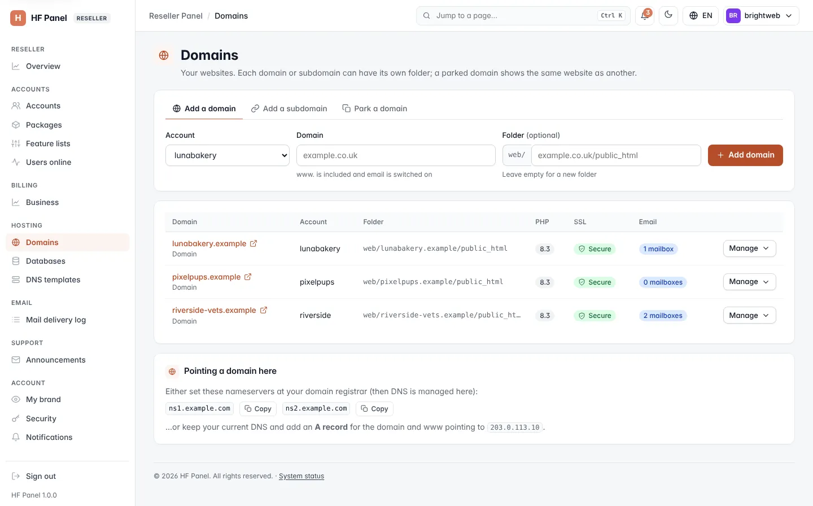The width and height of the screenshot is (813, 506).
Task: Click external link icon next to lunabakery.example
Action: tap(253, 243)
